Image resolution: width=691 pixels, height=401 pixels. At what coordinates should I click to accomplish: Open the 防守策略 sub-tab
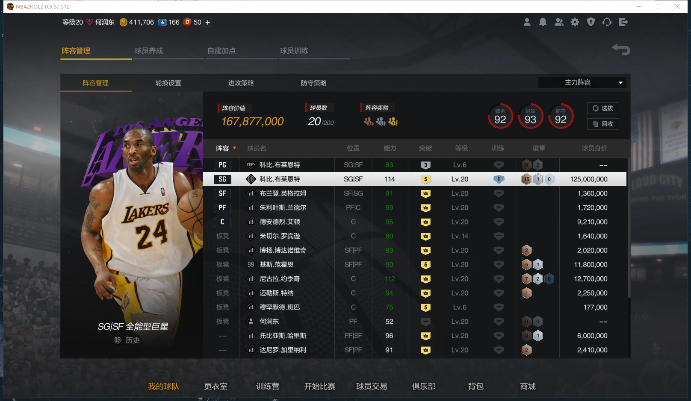point(314,83)
